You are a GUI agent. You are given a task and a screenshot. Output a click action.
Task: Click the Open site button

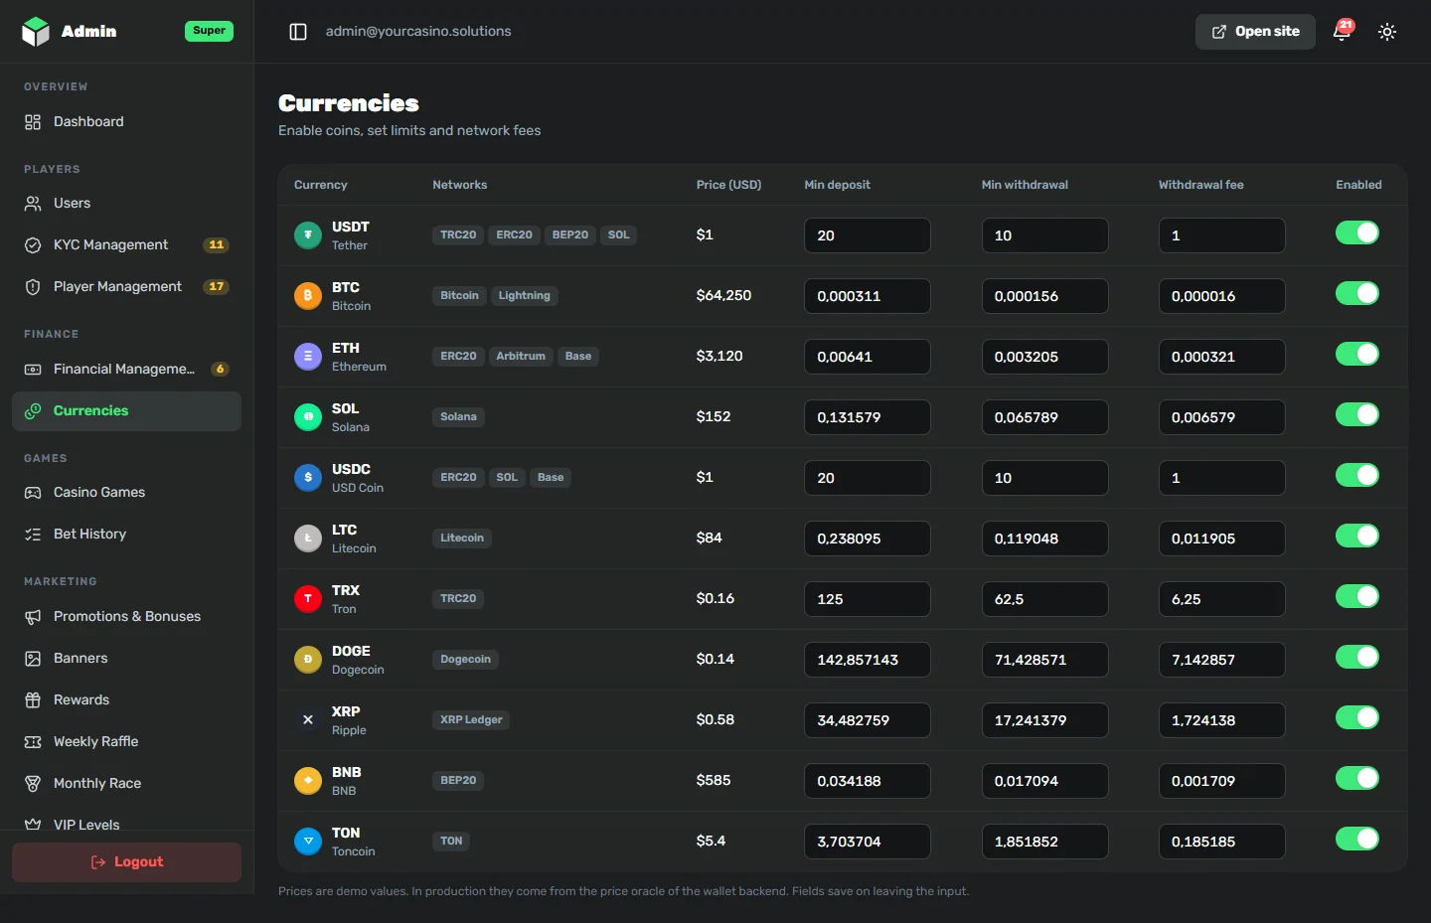pyautogui.click(x=1255, y=32)
